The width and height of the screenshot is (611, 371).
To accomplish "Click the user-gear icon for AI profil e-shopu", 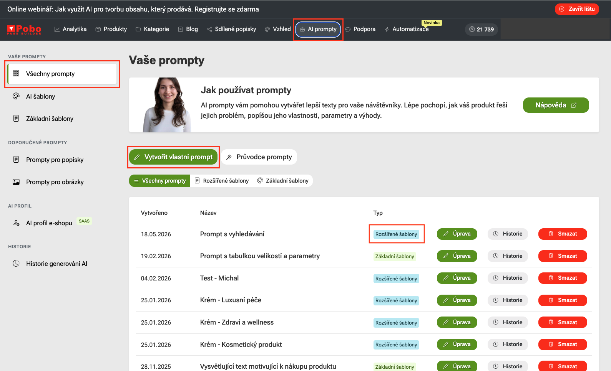I will pyautogui.click(x=16, y=223).
